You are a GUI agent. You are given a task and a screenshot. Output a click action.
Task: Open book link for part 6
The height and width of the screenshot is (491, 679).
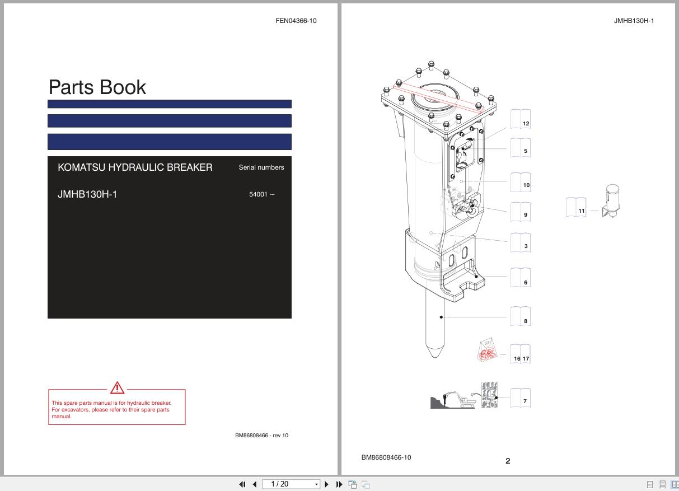point(521,278)
